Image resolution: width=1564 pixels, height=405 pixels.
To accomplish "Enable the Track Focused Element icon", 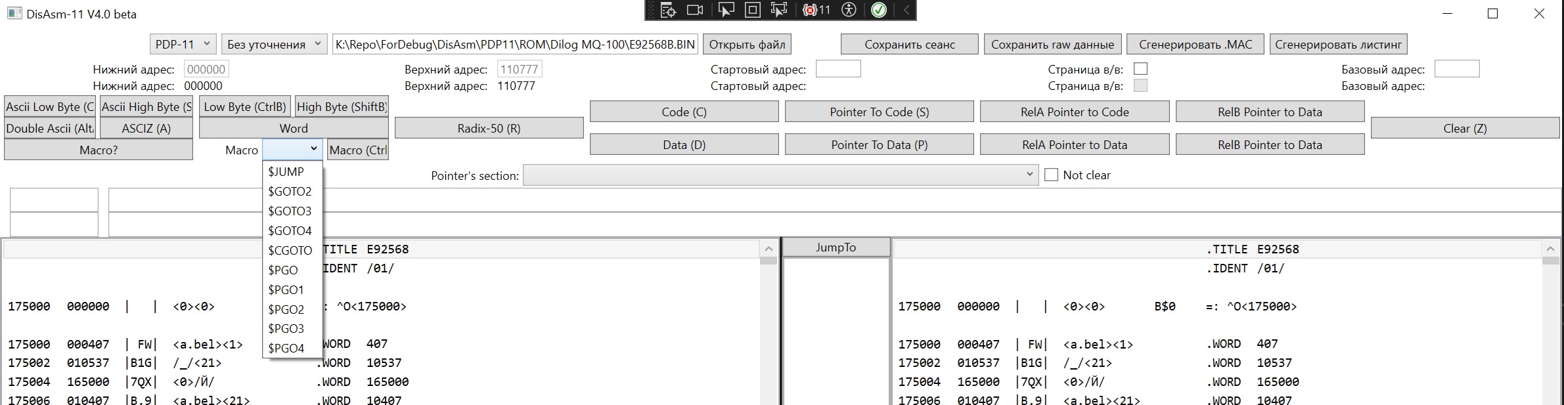I will point(779,10).
